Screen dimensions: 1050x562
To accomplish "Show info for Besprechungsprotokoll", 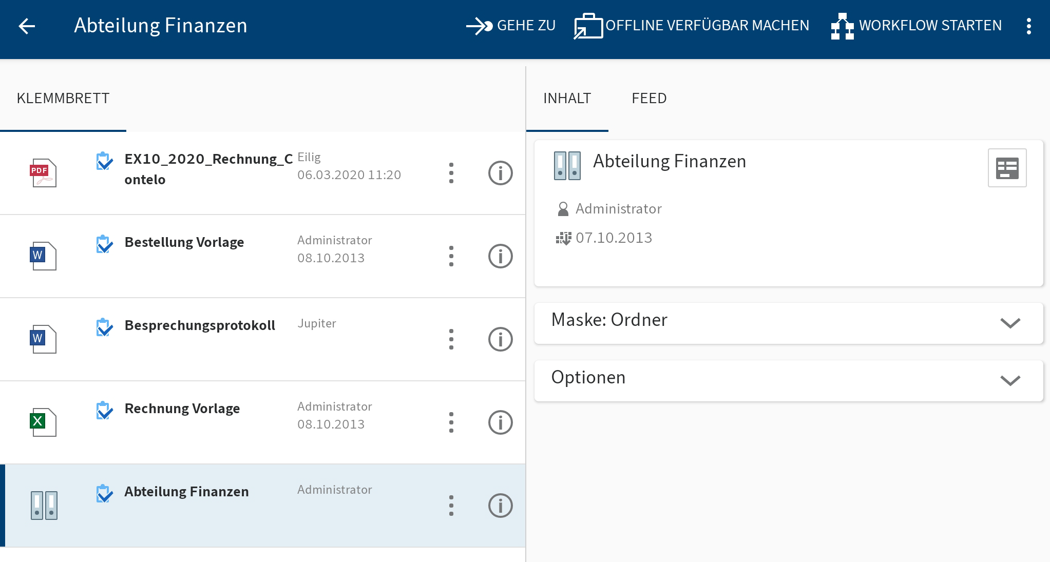I will (500, 339).
